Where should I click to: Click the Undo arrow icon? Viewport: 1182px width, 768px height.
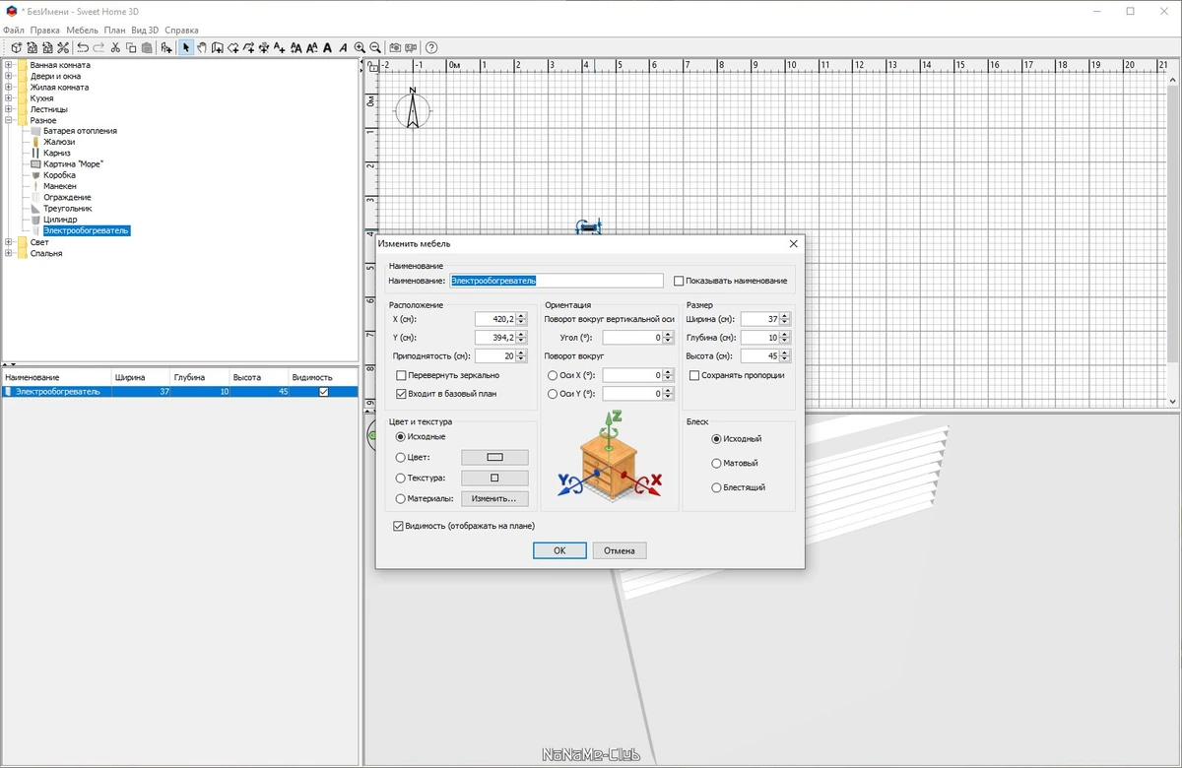83,47
